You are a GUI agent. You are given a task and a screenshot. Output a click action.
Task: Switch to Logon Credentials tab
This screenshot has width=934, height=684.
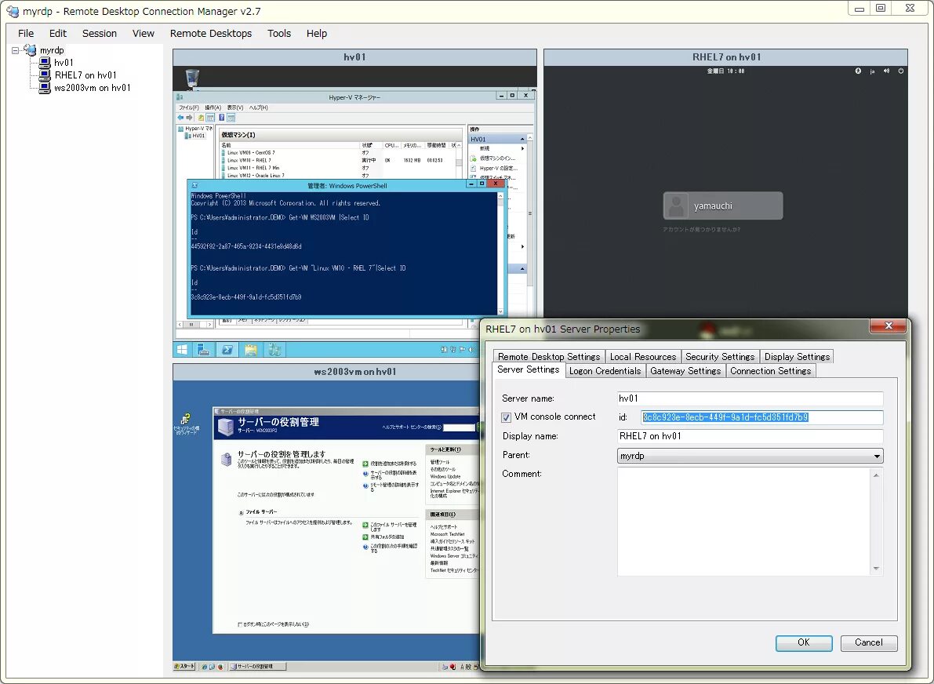coord(605,370)
